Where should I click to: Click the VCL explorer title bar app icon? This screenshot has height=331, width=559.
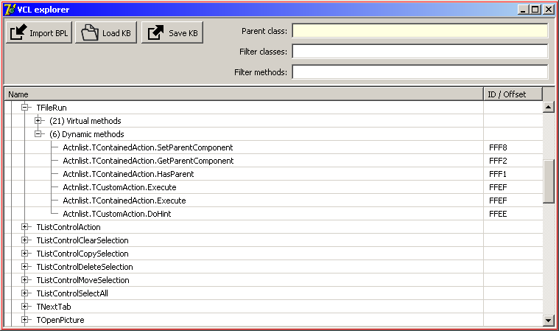tap(10, 10)
